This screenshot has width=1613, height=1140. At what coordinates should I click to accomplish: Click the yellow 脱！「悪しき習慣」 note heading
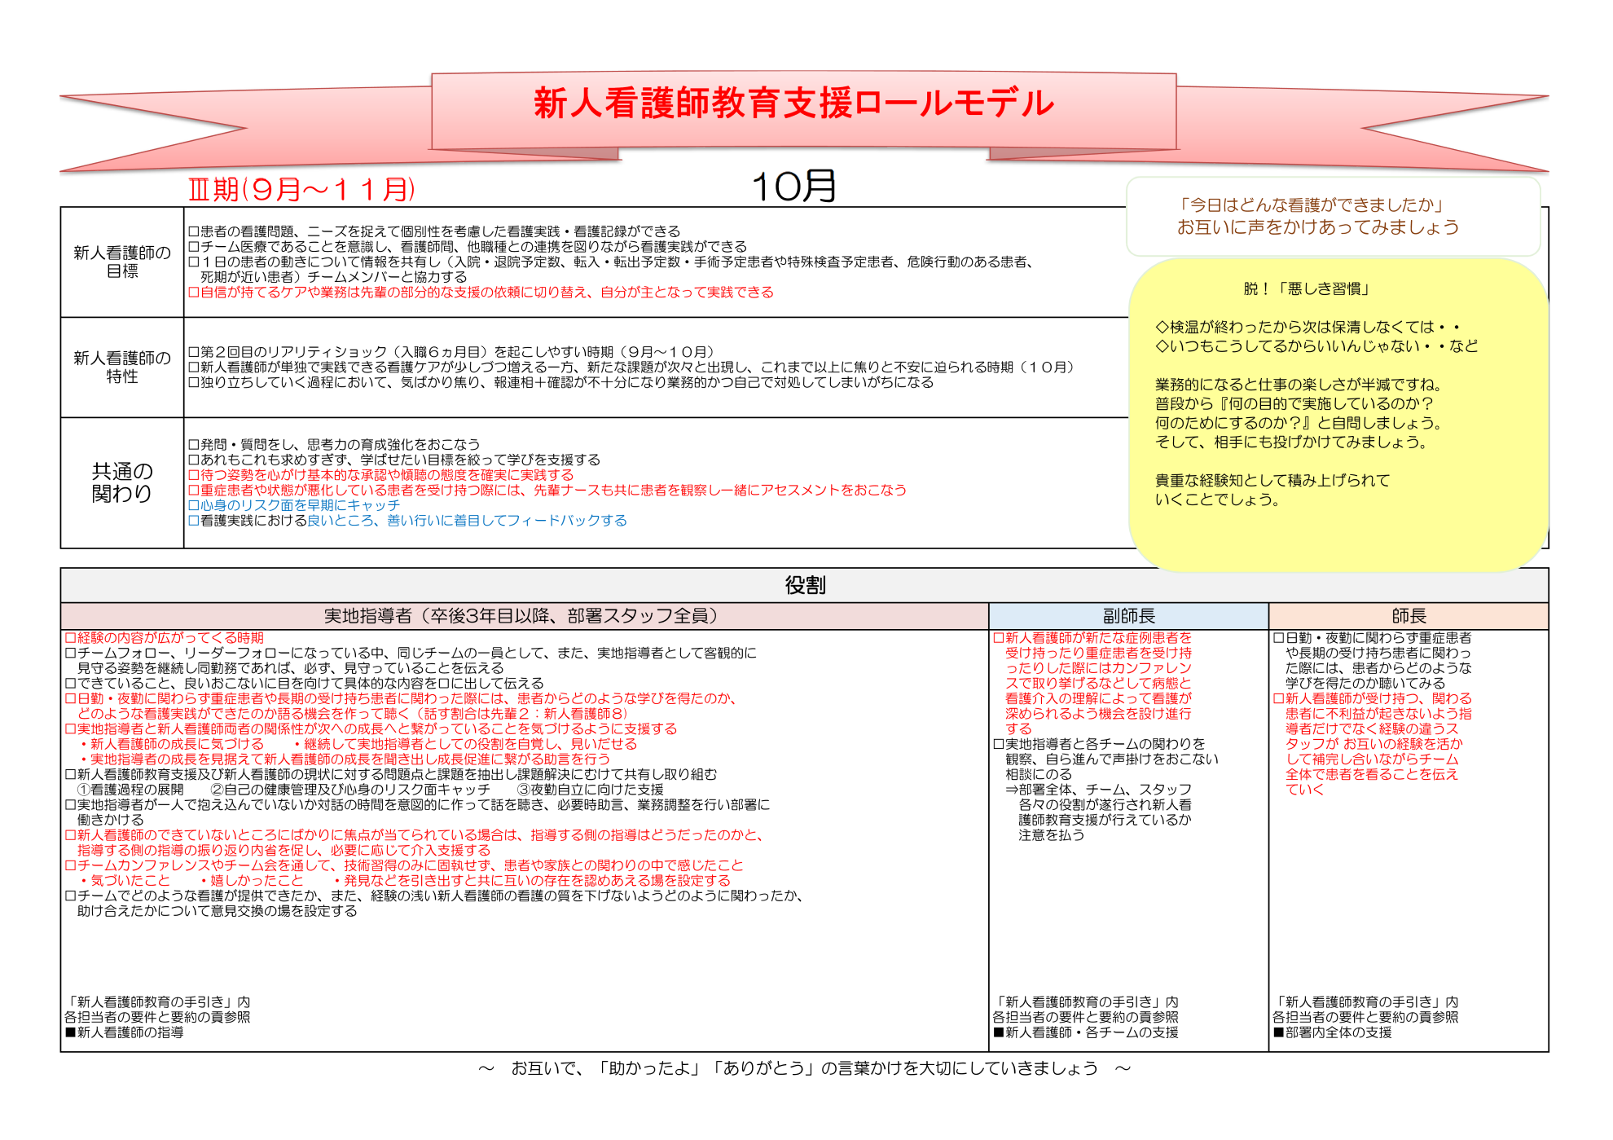[x=1307, y=288]
